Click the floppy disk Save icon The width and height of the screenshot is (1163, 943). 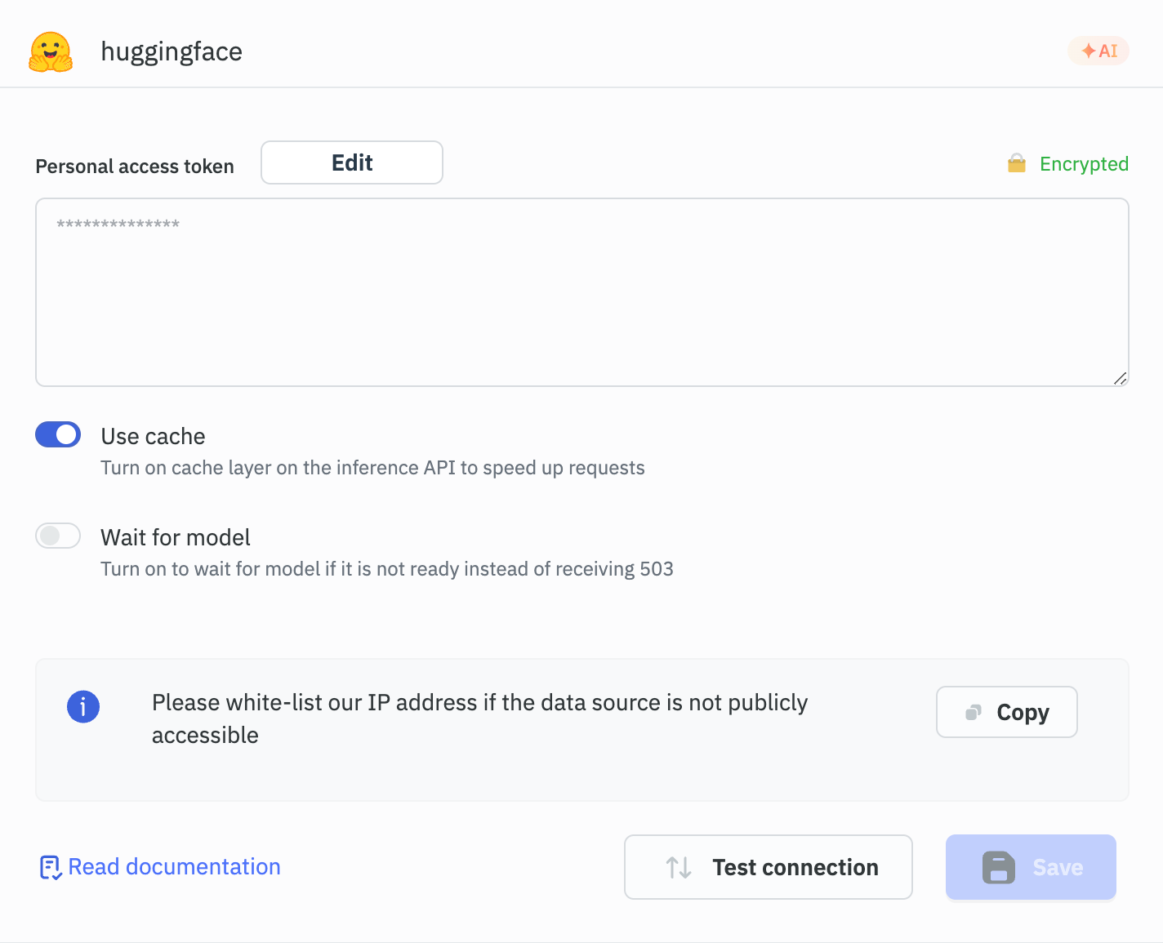998,867
